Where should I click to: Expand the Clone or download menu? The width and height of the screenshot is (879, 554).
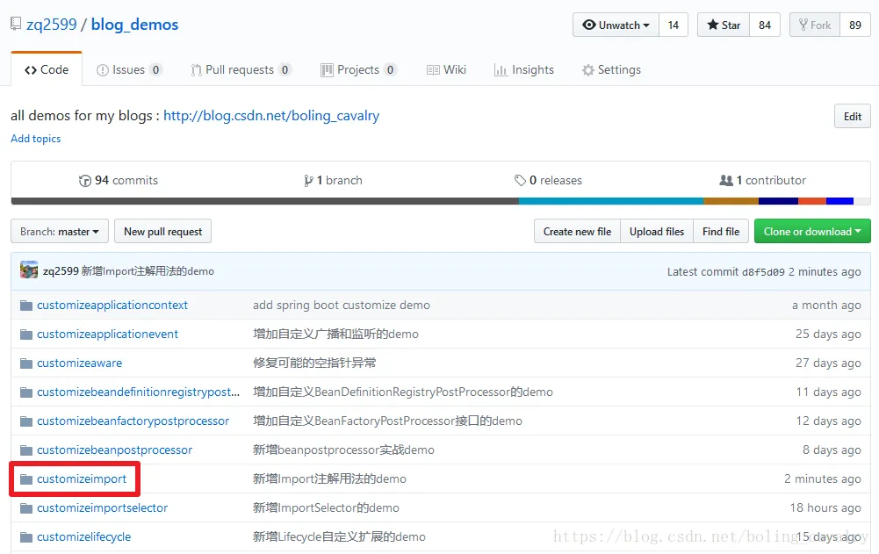click(812, 232)
